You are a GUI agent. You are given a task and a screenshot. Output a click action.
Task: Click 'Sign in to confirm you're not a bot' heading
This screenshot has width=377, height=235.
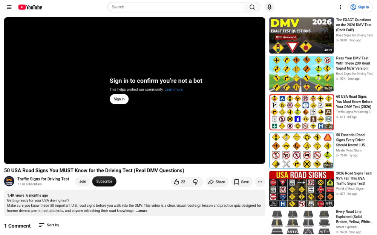pos(156,81)
